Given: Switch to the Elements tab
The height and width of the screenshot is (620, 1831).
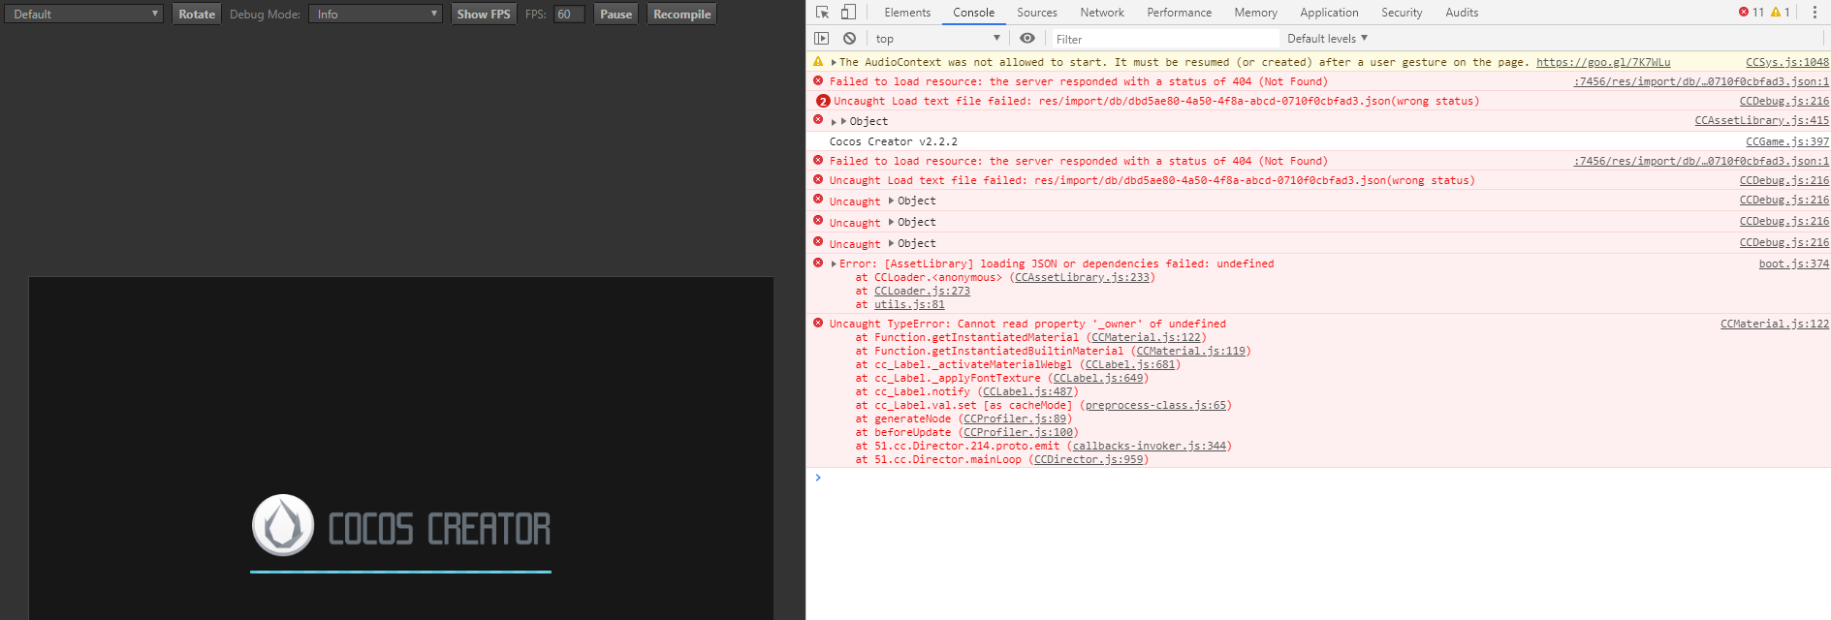Looking at the screenshot, I should pyautogui.click(x=907, y=13).
